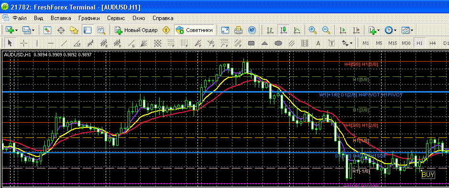Select Fibonacci channel tool

click(238, 43)
